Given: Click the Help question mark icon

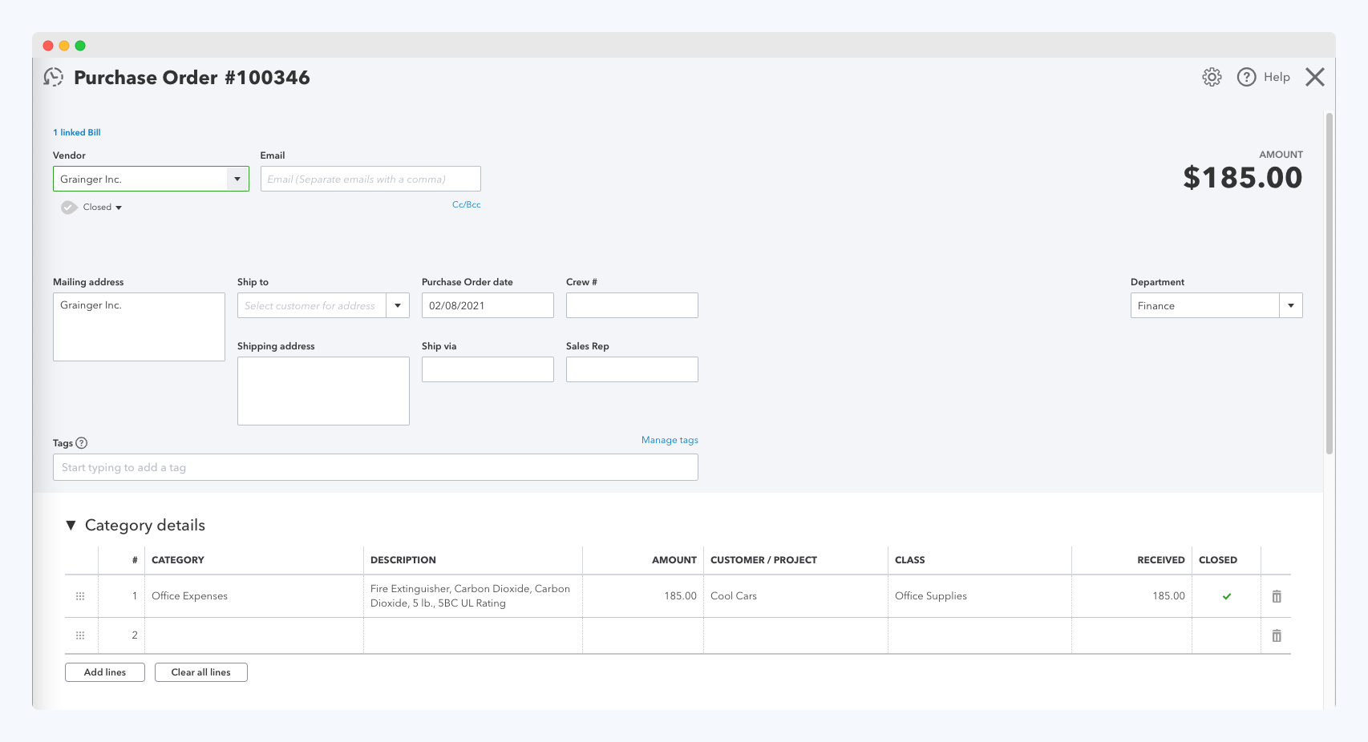Looking at the screenshot, I should pyautogui.click(x=1246, y=77).
